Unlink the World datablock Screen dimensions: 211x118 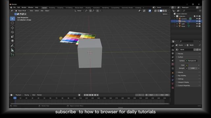click(200, 49)
